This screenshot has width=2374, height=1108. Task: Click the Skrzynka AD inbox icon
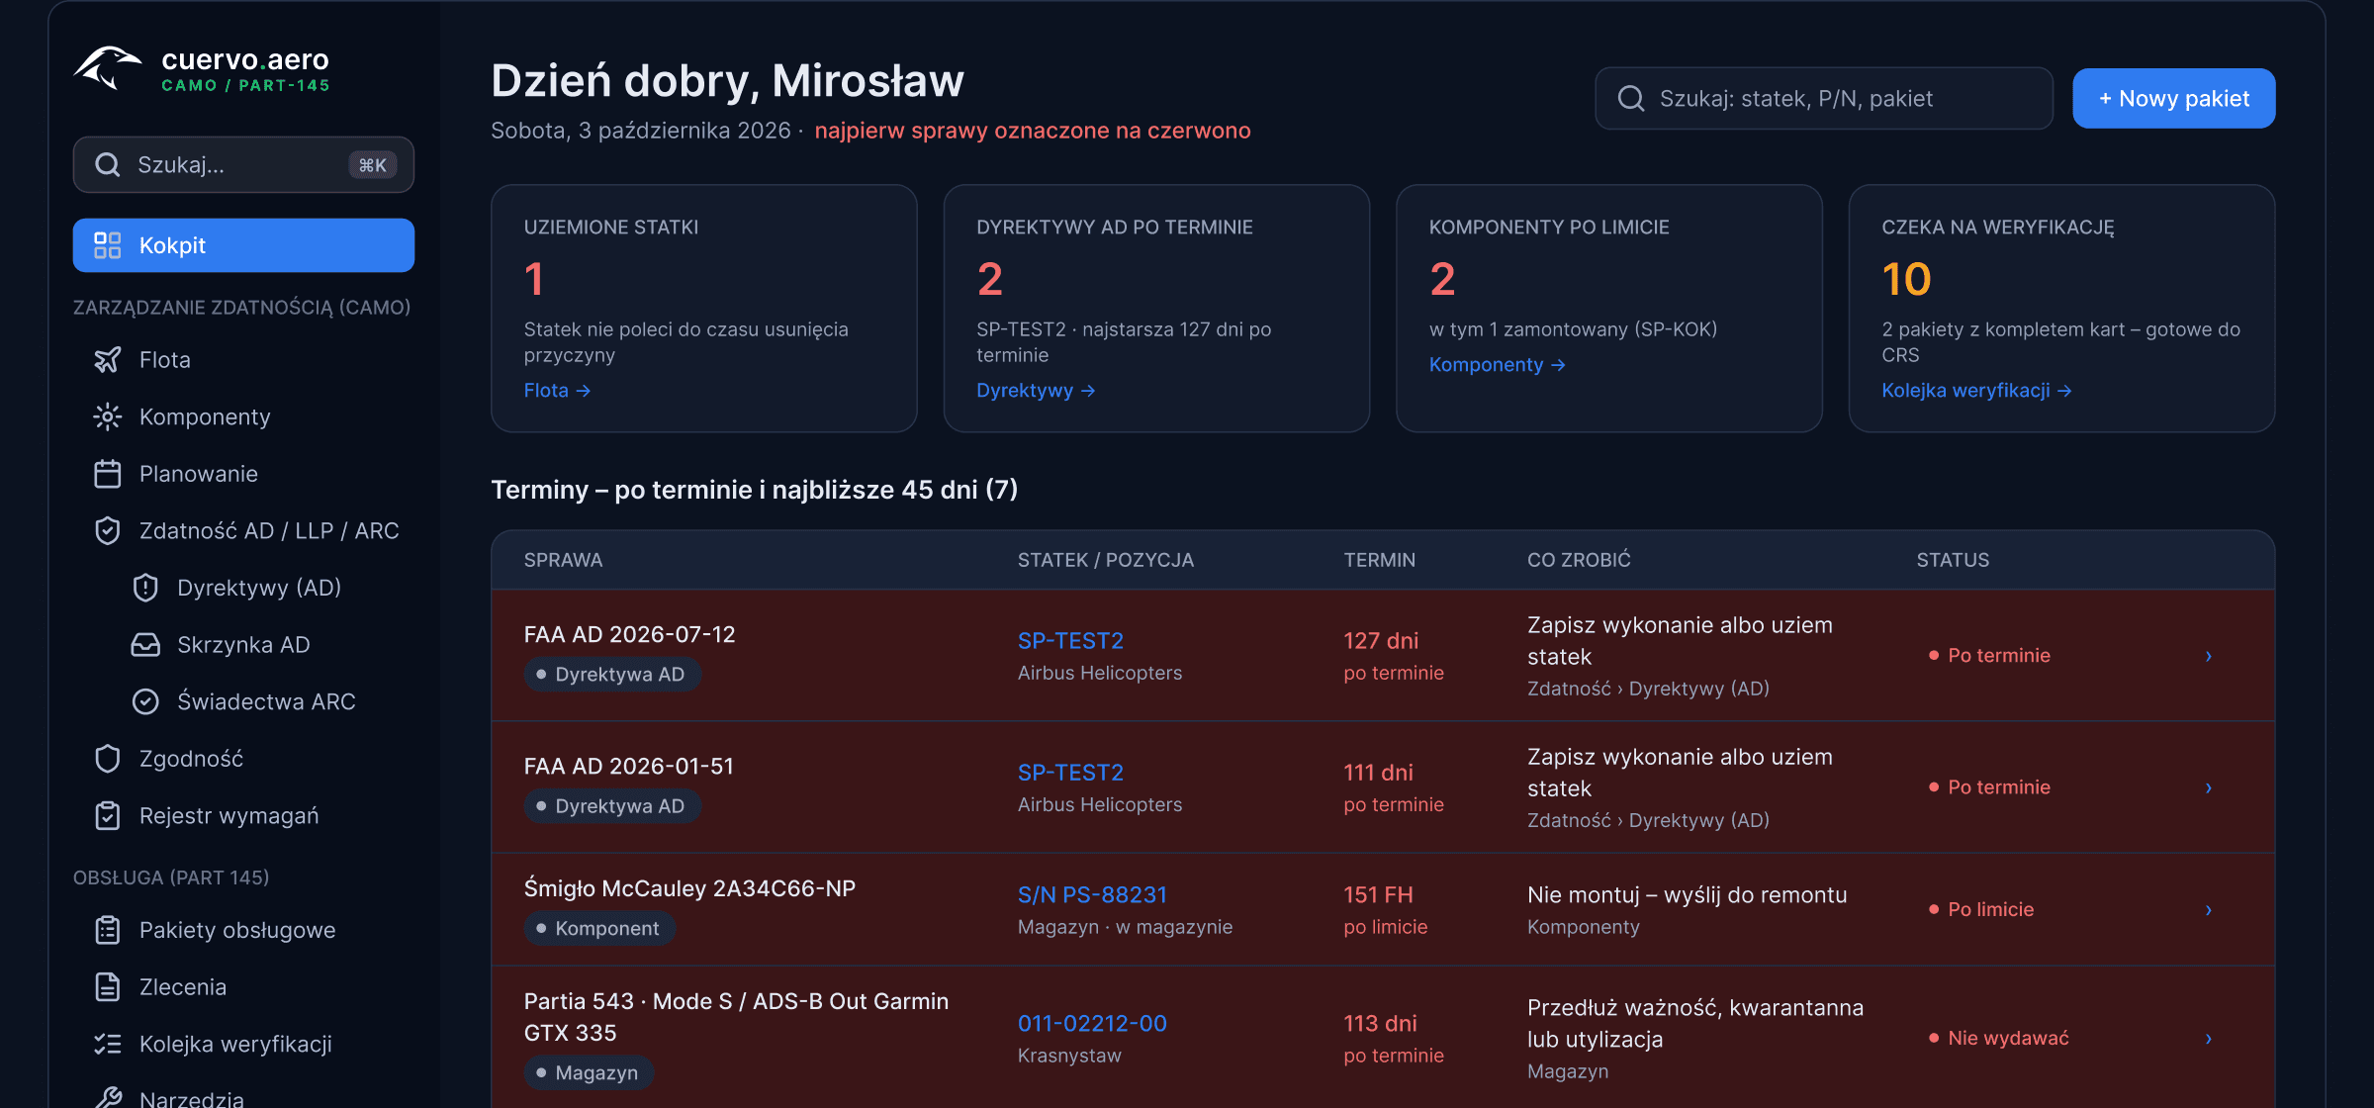[x=145, y=645]
